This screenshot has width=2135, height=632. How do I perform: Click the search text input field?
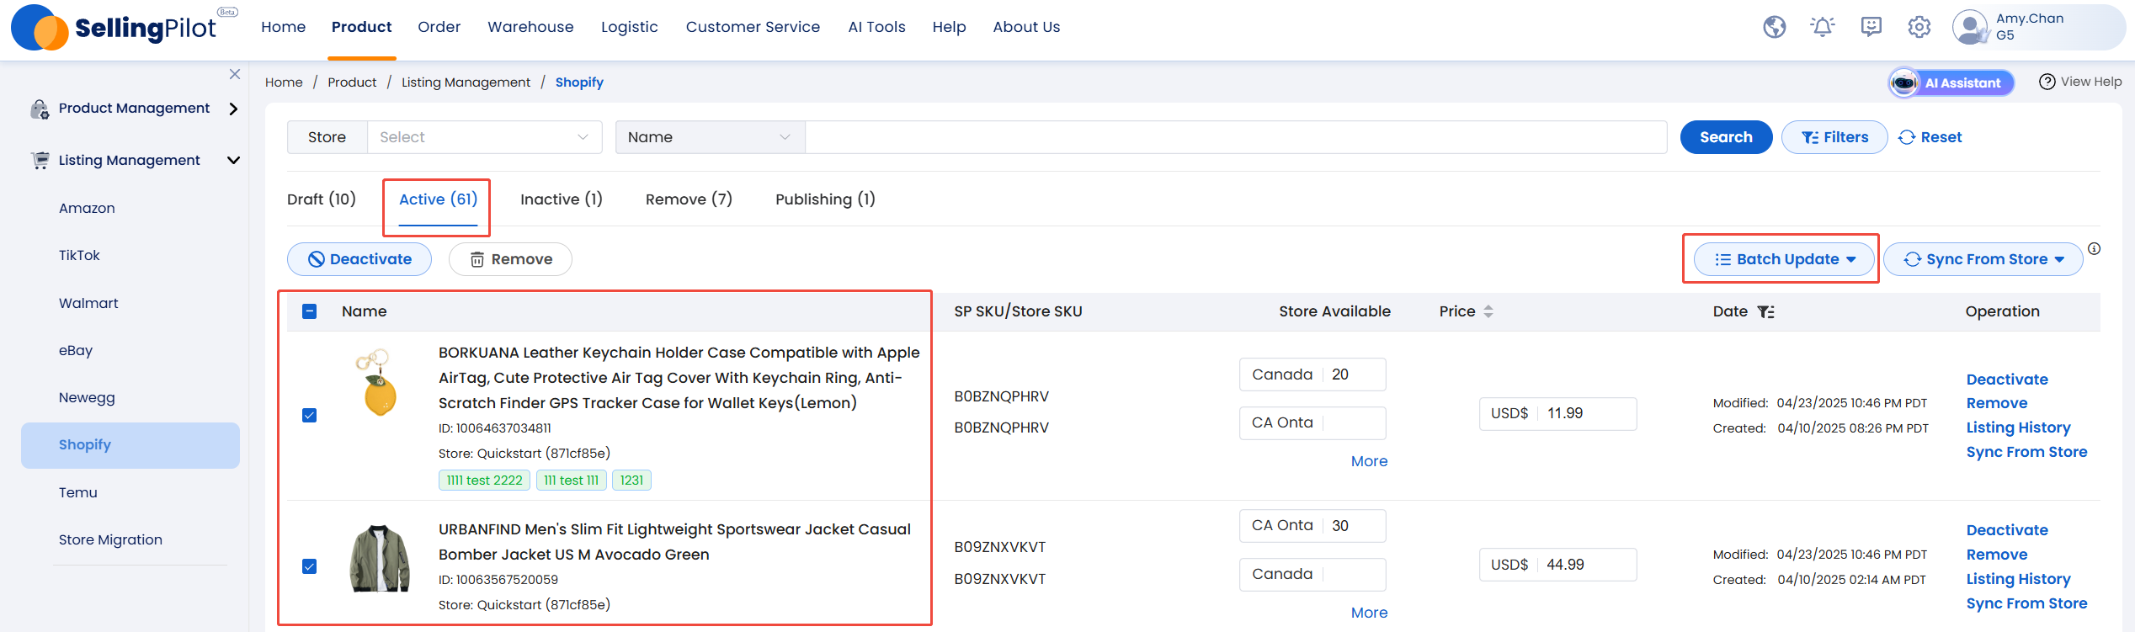pyautogui.click(x=1236, y=137)
